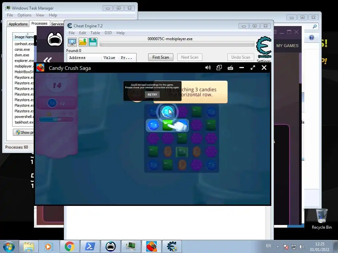This screenshot has height=253, width=338.
Task: Click Cheat Engine open file folder icon
Action: [x=83, y=42]
